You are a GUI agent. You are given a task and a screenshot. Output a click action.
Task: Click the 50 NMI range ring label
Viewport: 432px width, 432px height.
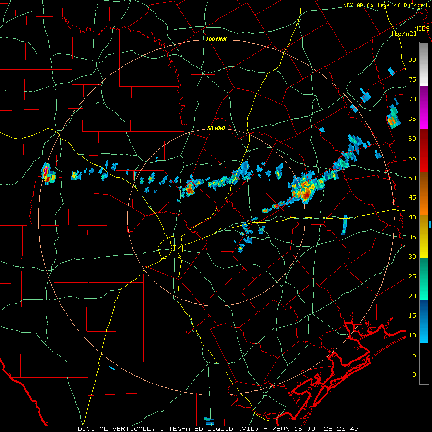point(216,128)
